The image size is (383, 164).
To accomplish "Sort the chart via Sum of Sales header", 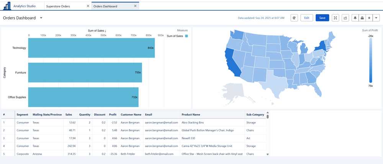I will [97, 31].
